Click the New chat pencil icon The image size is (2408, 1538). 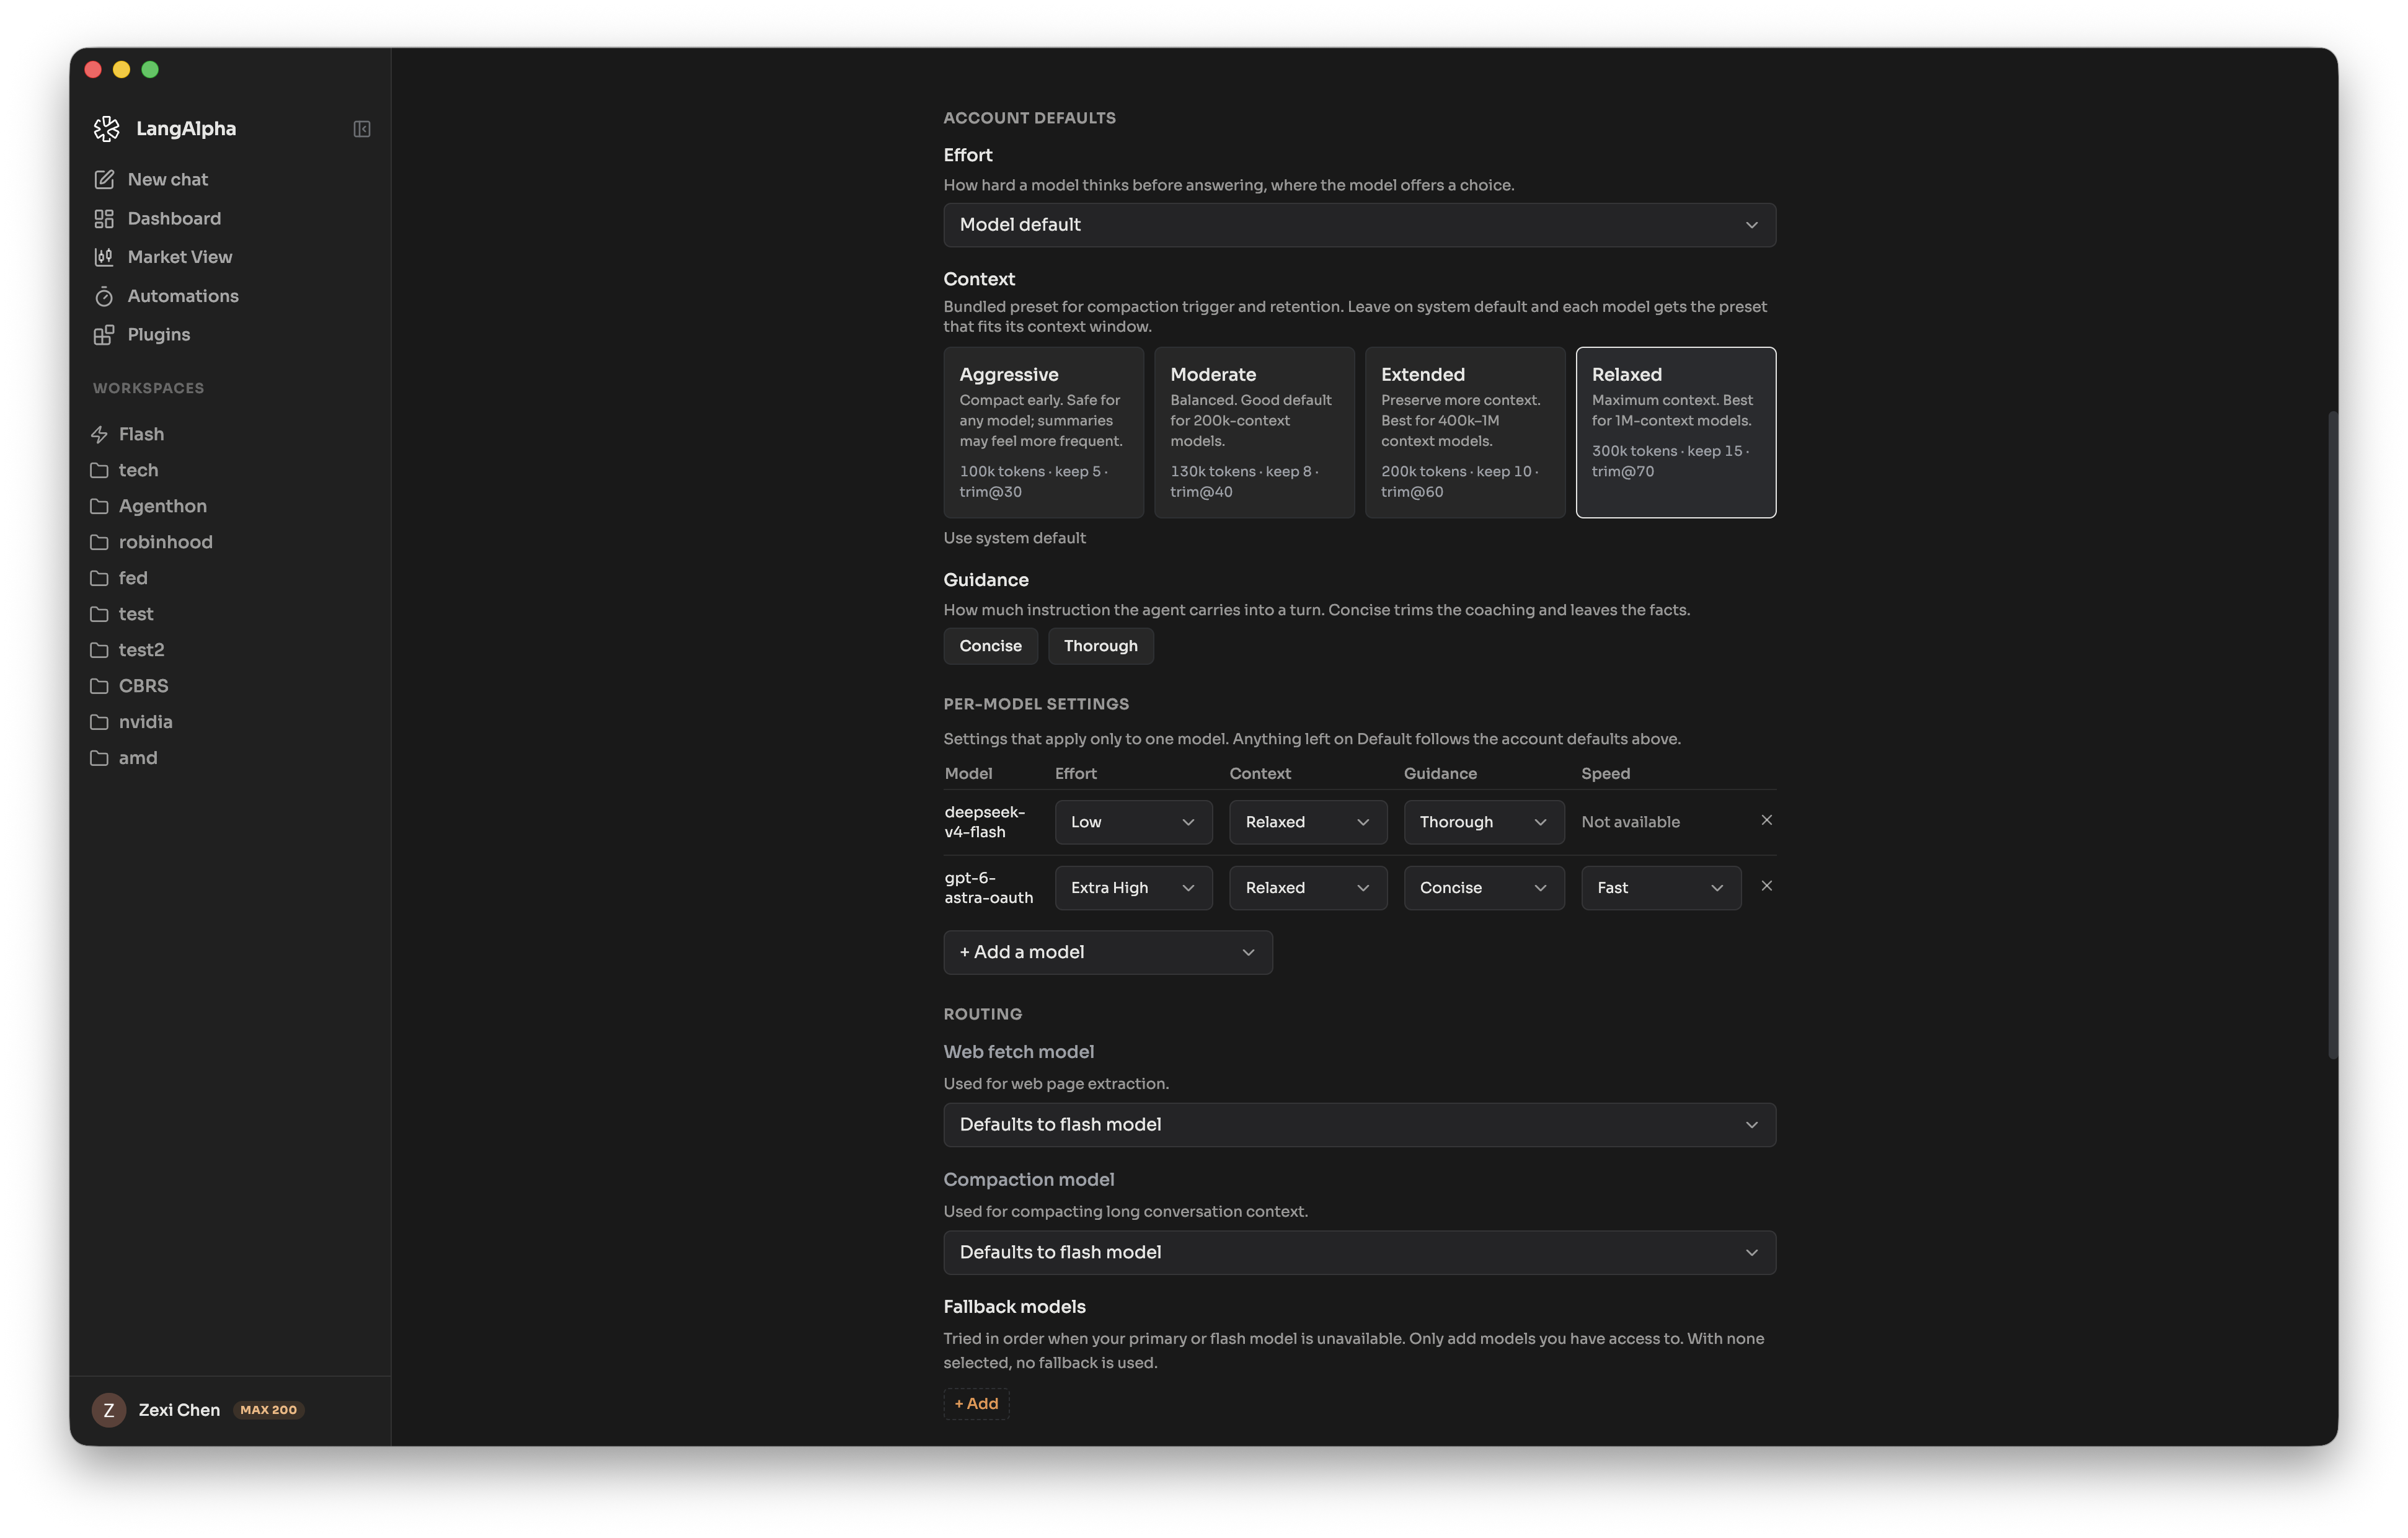[x=104, y=179]
